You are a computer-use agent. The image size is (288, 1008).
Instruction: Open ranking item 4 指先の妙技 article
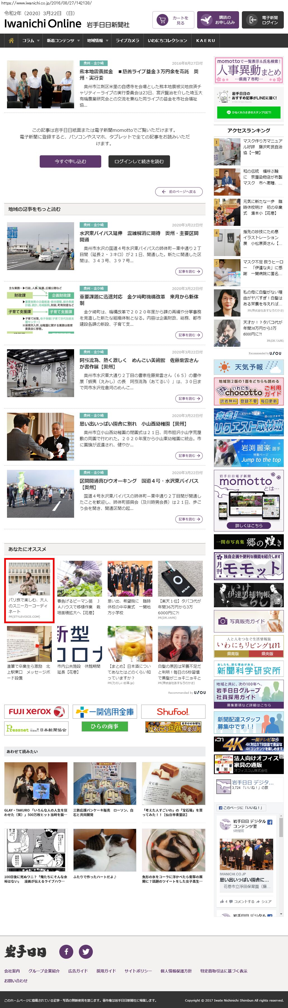click(x=249, y=242)
